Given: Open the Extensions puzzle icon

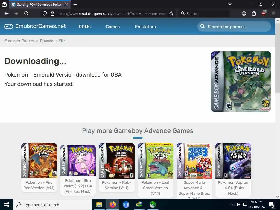Looking at the screenshot, I should click(254, 14).
